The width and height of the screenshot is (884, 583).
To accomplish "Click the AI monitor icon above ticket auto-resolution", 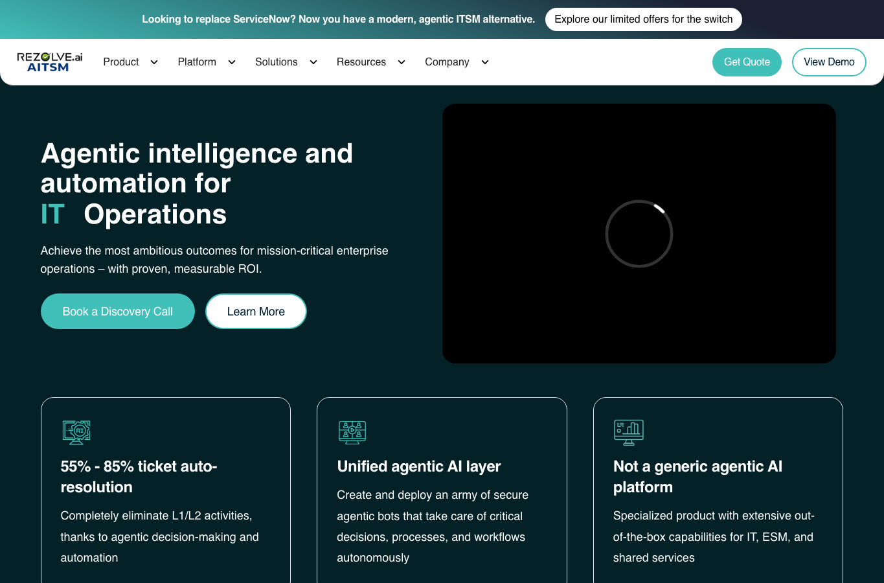I will point(76,432).
